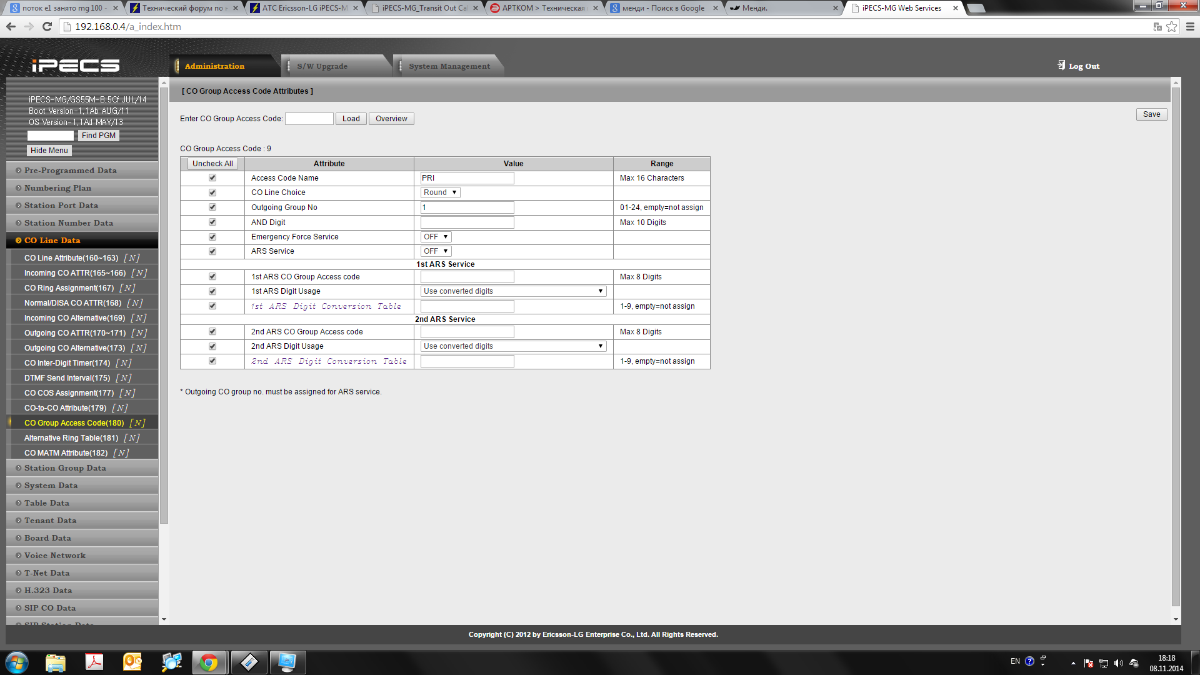This screenshot has width=1200, height=675.
Task: Click the browser reload icon
Action: tap(47, 26)
